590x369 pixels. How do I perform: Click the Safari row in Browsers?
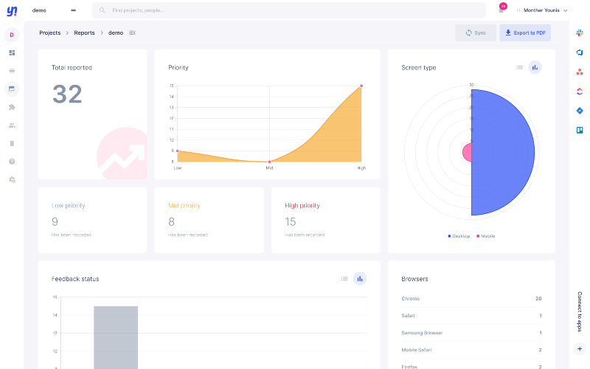click(471, 316)
